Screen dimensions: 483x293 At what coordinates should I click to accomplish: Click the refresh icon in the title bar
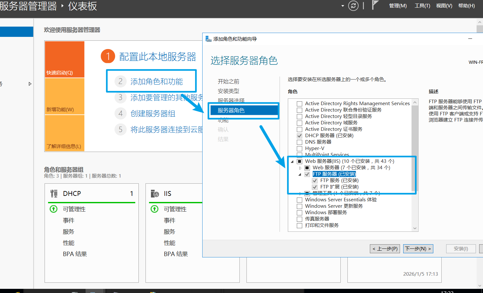pos(353,6)
